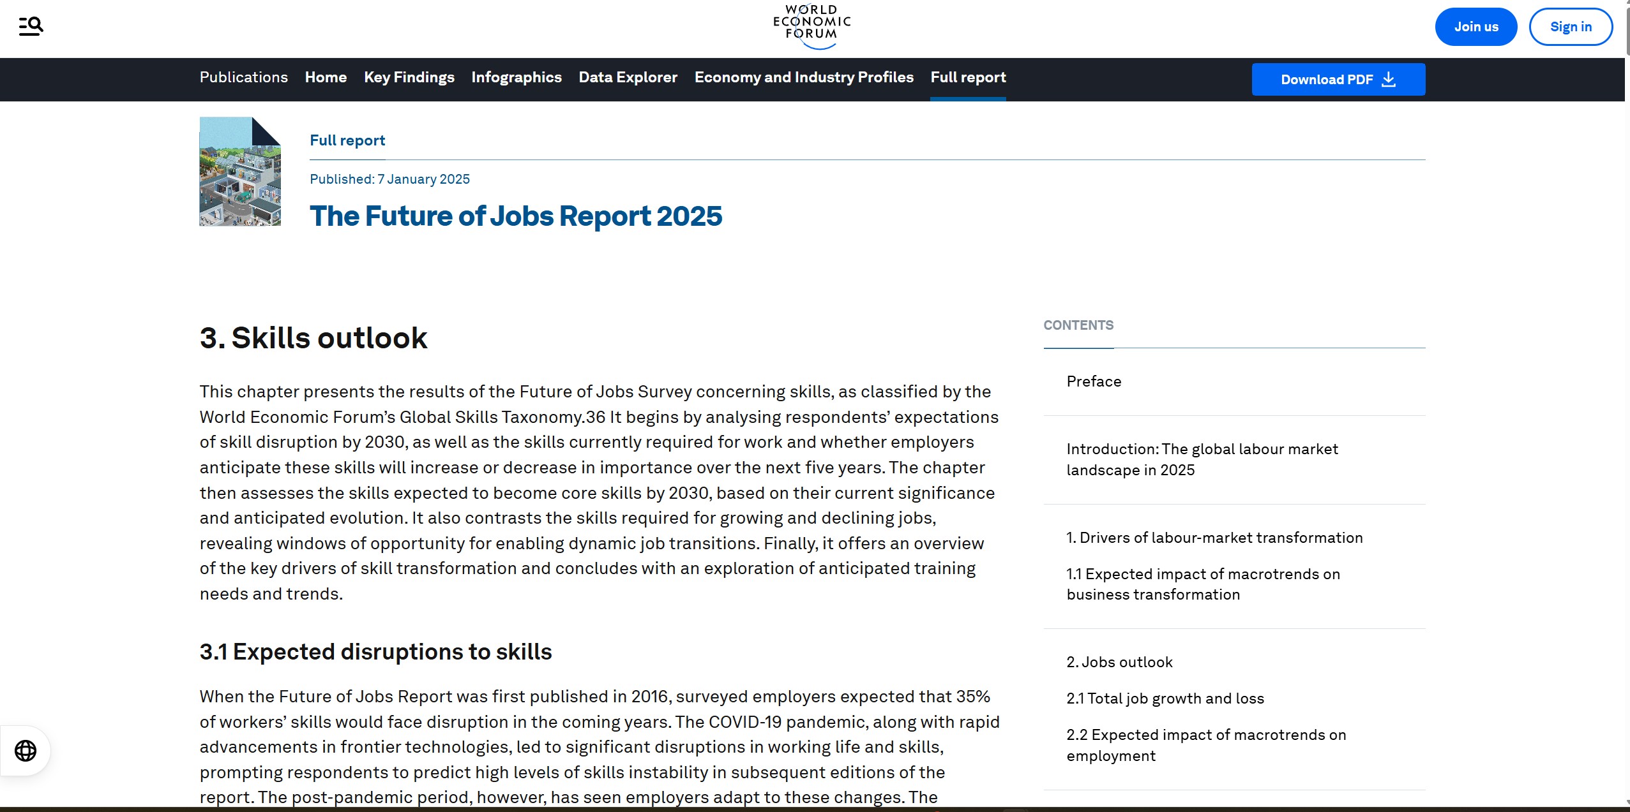Open 2.2 Expected impact on employment
Image resolution: width=1630 pixels, height=812 pixels.
click(x=1206, y=745)
